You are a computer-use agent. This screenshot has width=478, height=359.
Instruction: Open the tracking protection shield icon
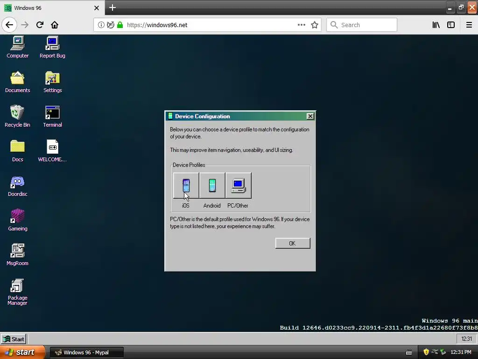click(x=111, y=25)
